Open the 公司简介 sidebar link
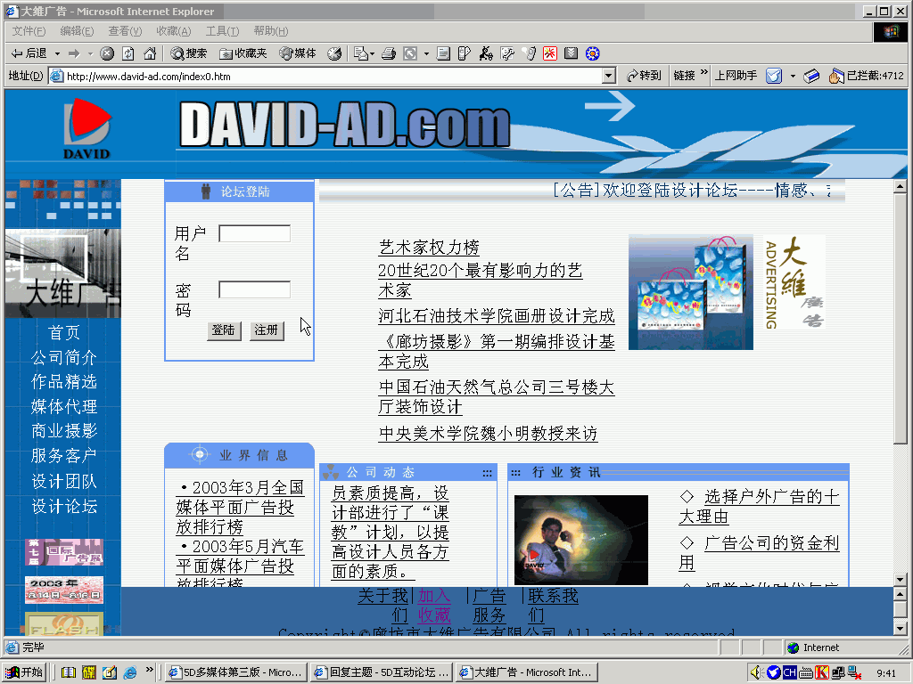The width and height of the screenshot is (913, 684). 63,357
